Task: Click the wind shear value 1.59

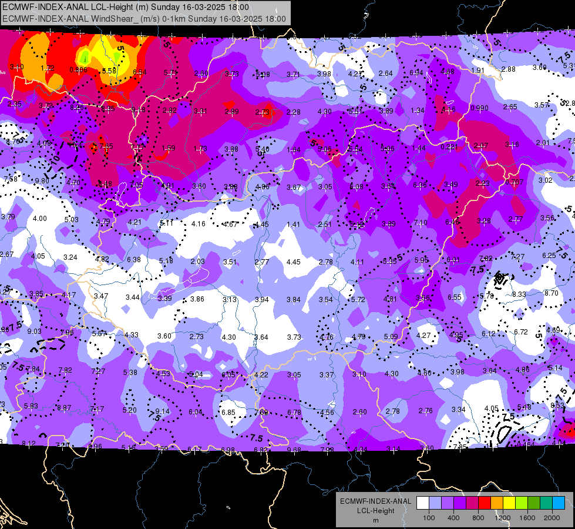Action: tap(169, 148)
